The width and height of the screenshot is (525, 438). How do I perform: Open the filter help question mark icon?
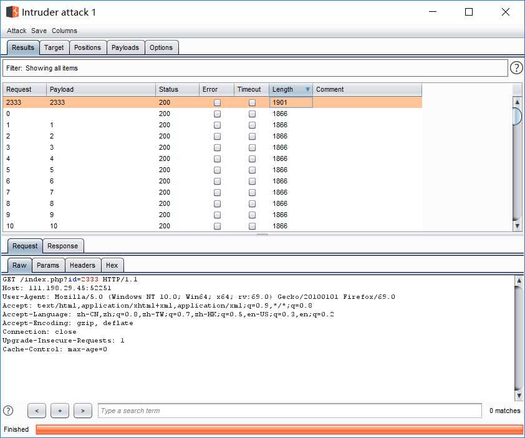tap(516, 68)
